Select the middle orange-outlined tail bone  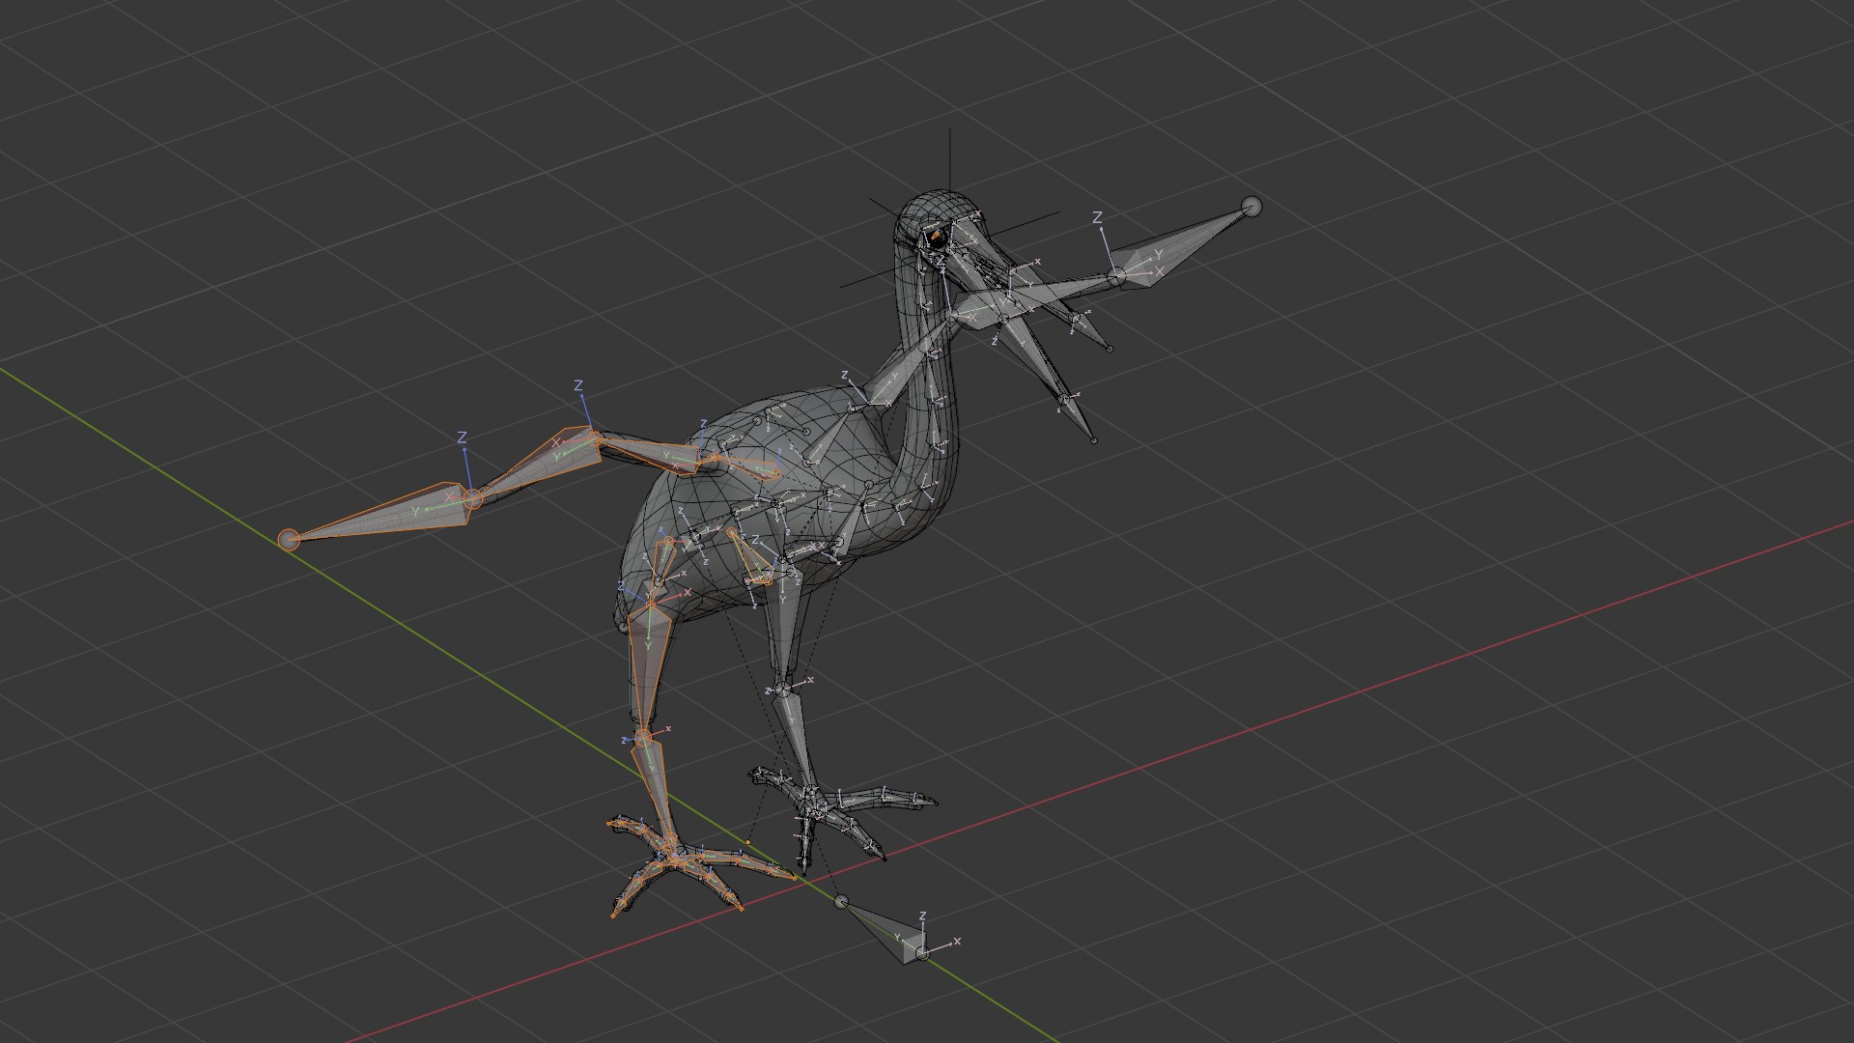click(541, 465)
